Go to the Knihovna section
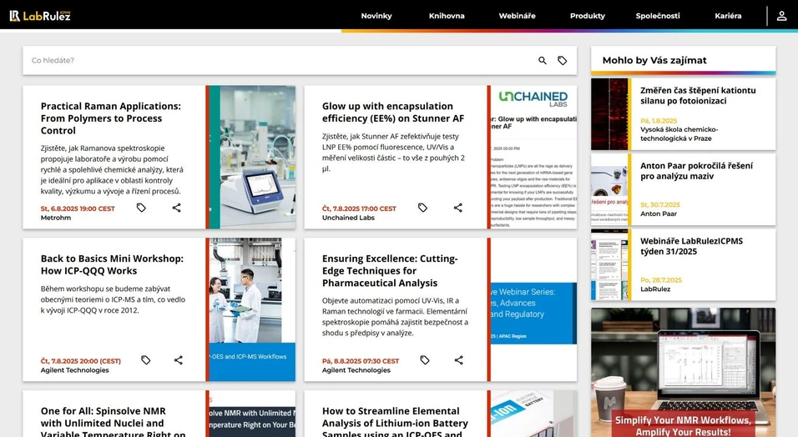Viewport: 798px width, 437px height. coord(447,16)
